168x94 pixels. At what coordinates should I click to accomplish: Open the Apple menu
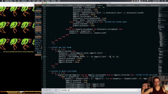click(2, 1)
